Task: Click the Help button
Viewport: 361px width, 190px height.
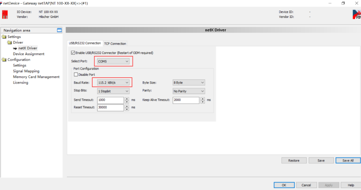Action: point(351,185)
